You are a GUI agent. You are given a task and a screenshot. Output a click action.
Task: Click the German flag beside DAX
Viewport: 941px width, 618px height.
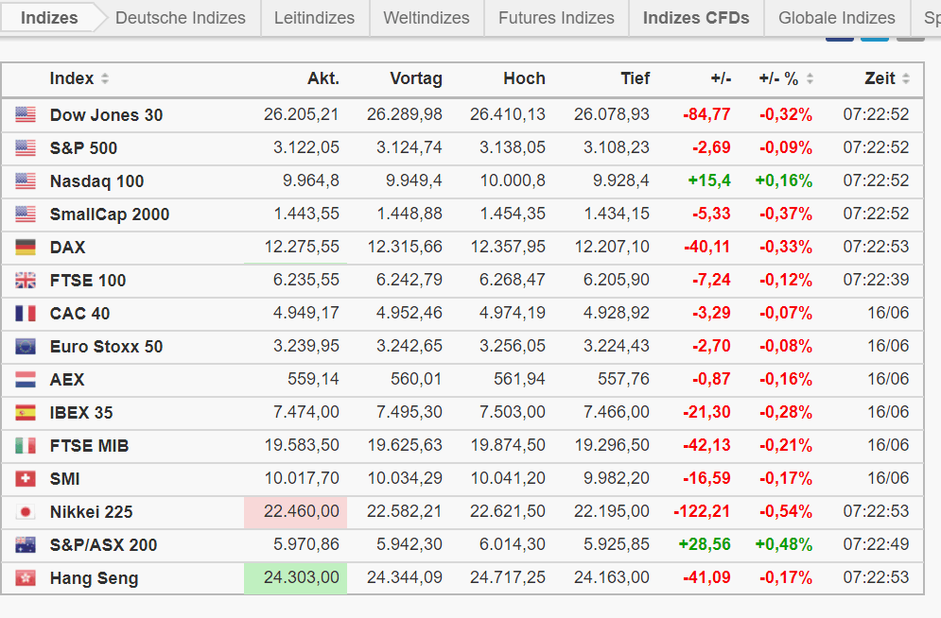[26, 248]
